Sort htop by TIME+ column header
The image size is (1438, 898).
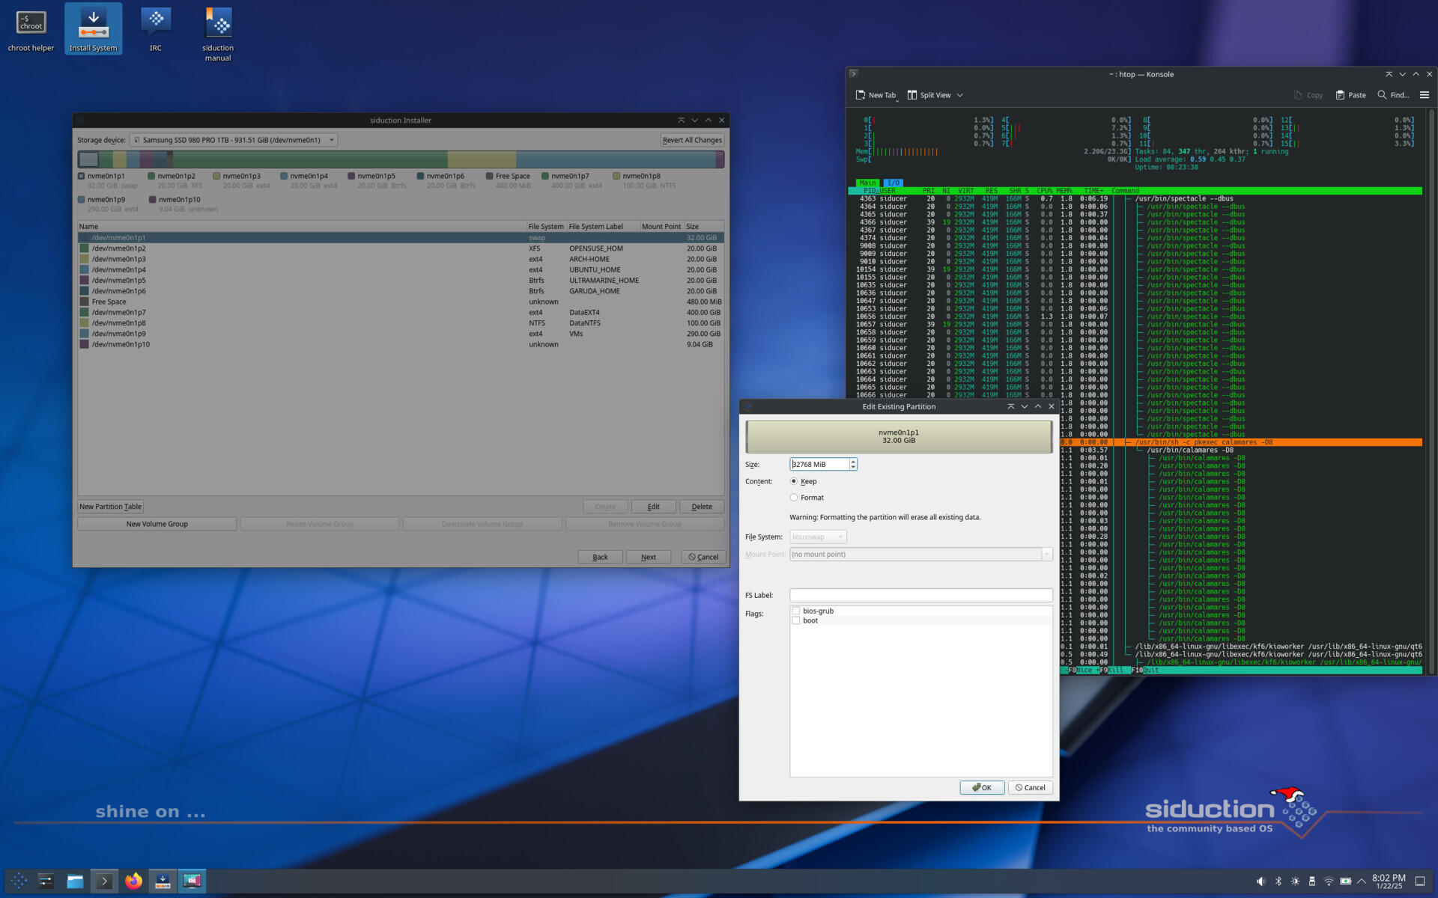tap(1094, 191)
